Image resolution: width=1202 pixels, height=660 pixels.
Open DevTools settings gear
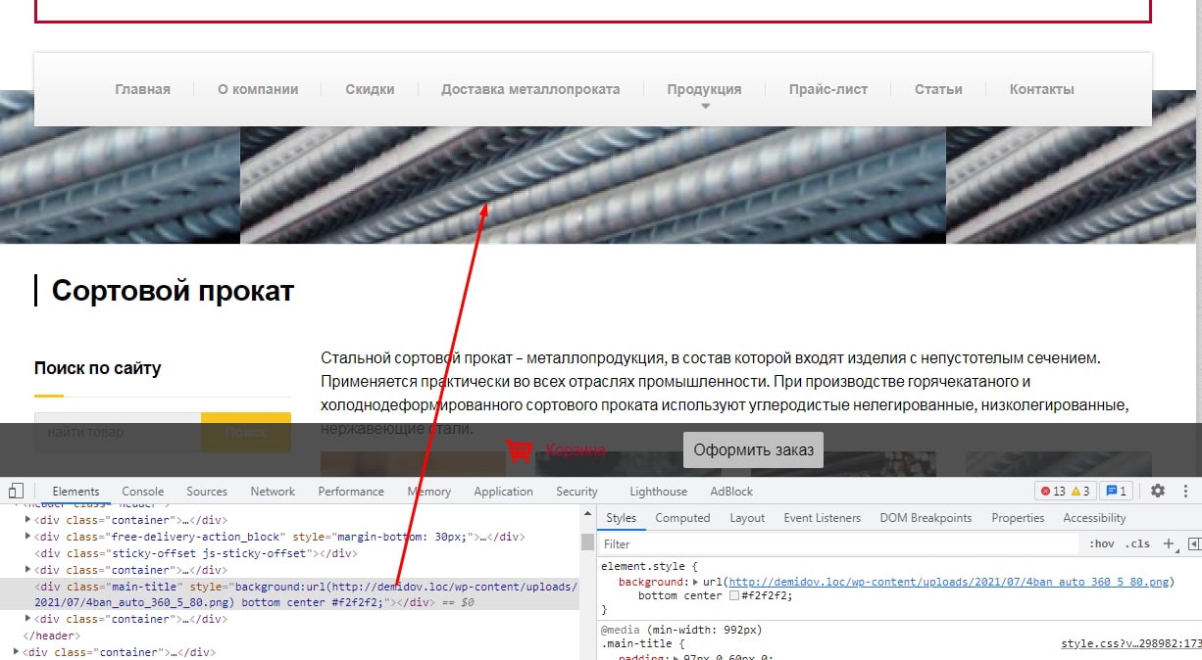[1158, 492]
